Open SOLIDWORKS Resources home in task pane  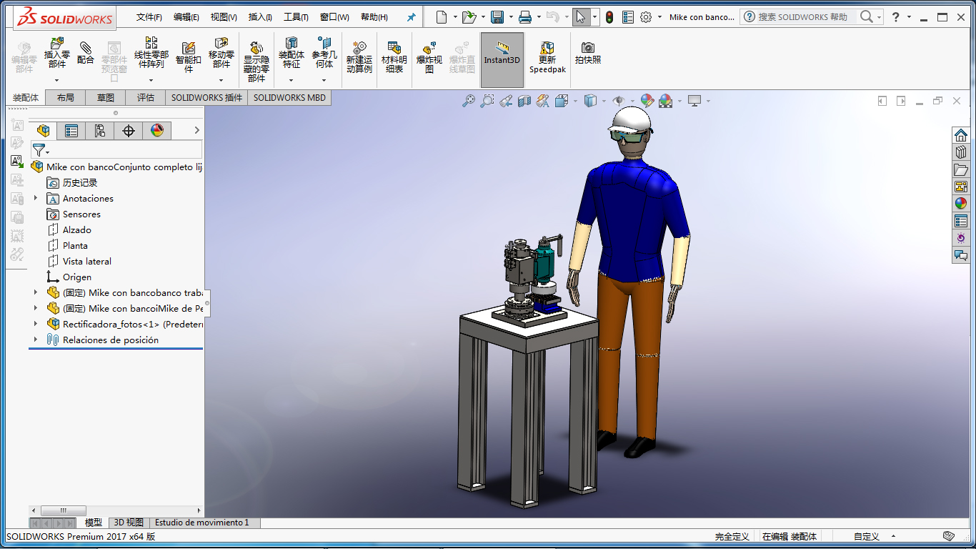(x=961, y=135)
